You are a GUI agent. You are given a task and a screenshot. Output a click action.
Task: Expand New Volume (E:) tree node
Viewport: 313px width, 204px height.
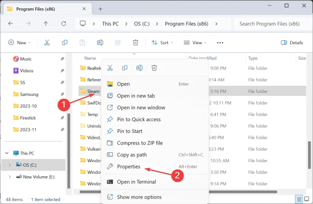pos(9,177)
